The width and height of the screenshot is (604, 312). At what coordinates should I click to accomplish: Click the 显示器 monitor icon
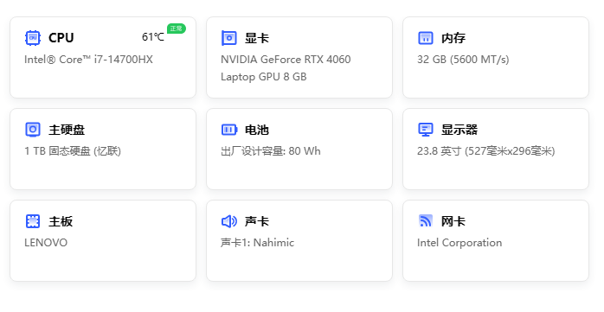point(426,130)
